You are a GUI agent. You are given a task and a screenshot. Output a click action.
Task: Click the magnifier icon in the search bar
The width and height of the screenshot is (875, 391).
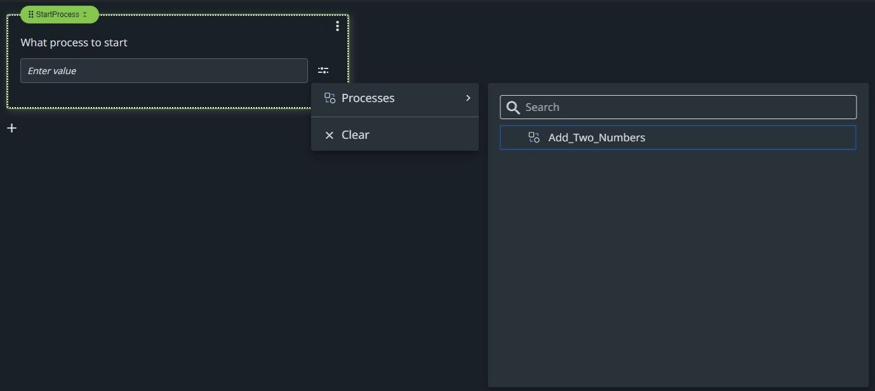(x=512, y=107)
